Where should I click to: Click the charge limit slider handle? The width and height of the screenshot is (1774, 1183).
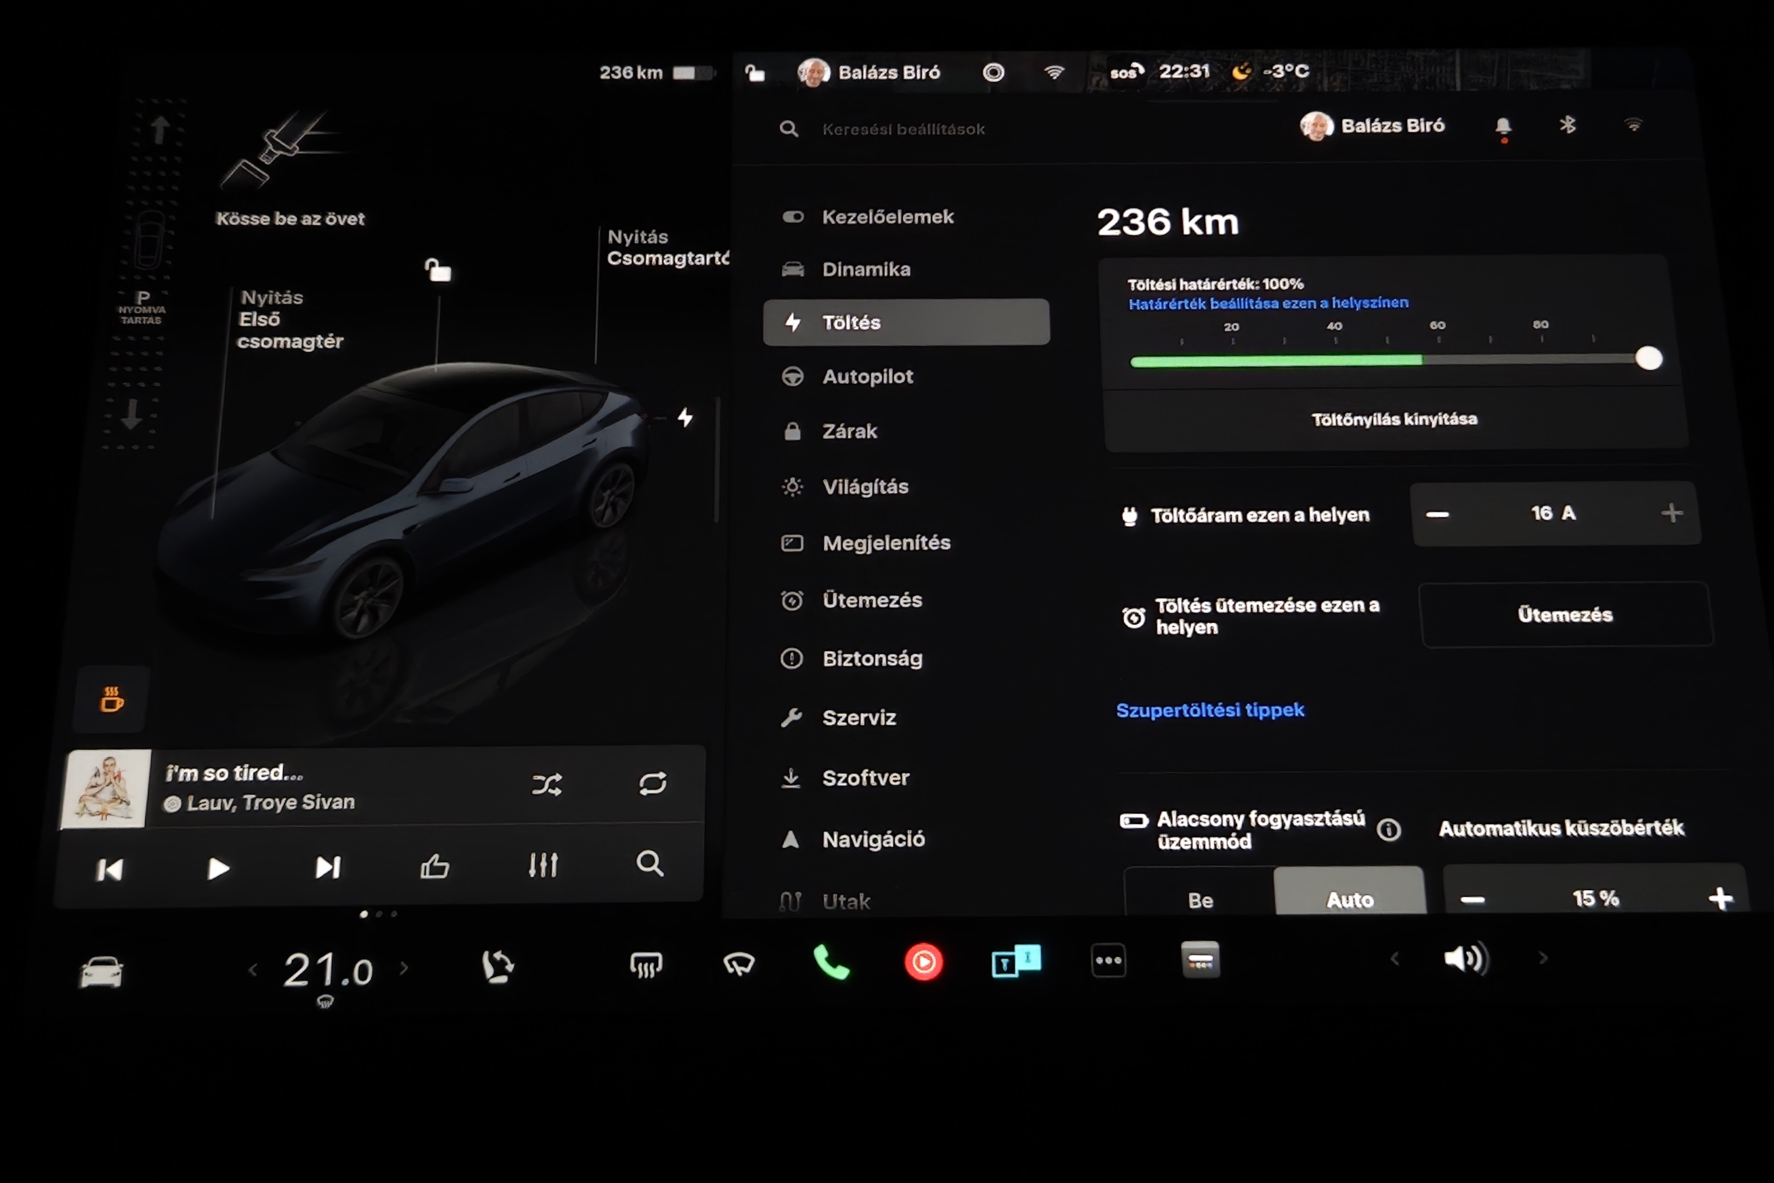click(1648, 358)
